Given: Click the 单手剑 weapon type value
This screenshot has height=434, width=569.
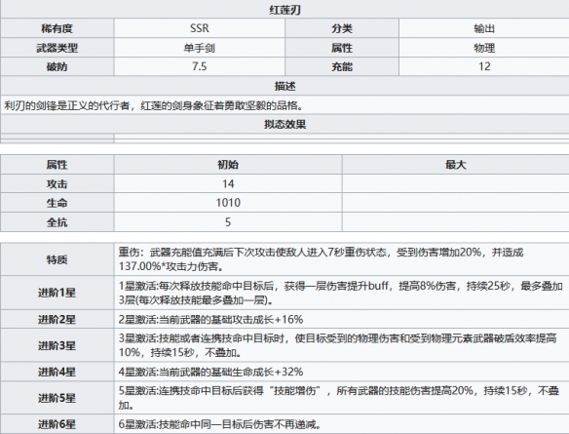Looking at the screenshot, I should 199,48.
